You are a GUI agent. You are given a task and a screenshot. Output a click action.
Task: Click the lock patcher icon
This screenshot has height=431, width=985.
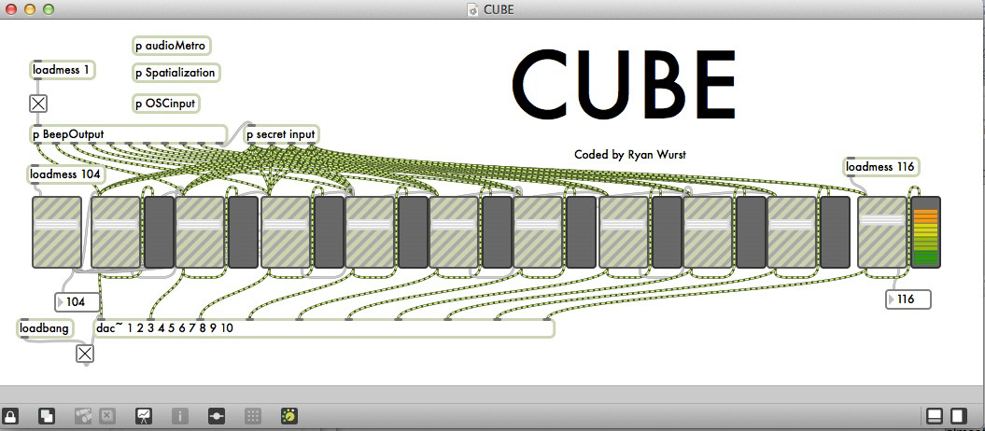click(x=10, y=415)
